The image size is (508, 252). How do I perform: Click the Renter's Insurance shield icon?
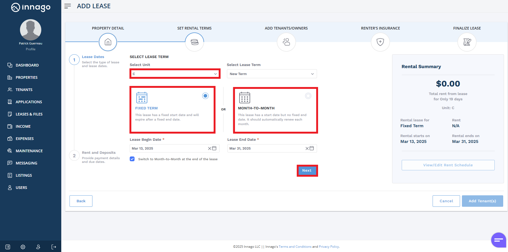click(x=380, y=42)
